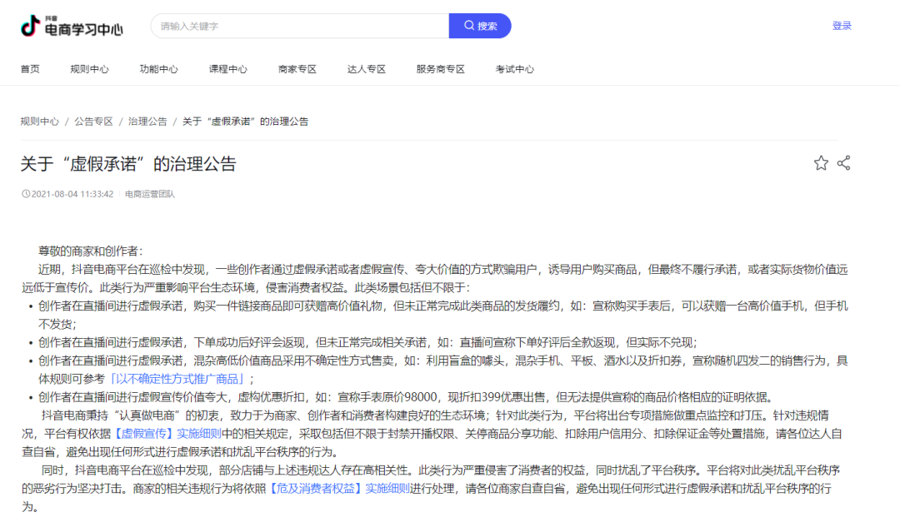Open the 考试中心 nav item

tap(515, 69)
